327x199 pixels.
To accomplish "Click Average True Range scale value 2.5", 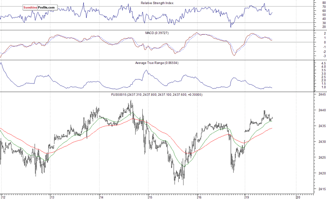I will click(x=324, y=77).
